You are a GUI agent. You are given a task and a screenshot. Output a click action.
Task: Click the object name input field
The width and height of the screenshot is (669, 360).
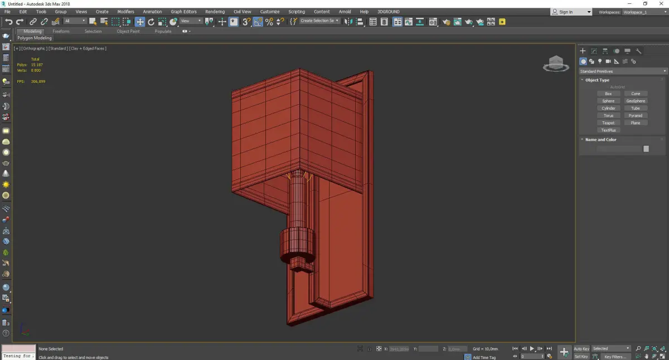click(619, 149)
